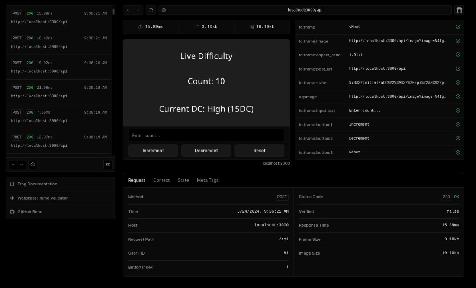Open the GitHub Repo link
This screenshot has width=476, height=288.
60,212
